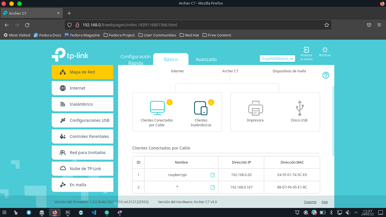Open the Español(México) language dropdown
The height and width of the screenshot is (217, 386).
[x=277, y=58]
